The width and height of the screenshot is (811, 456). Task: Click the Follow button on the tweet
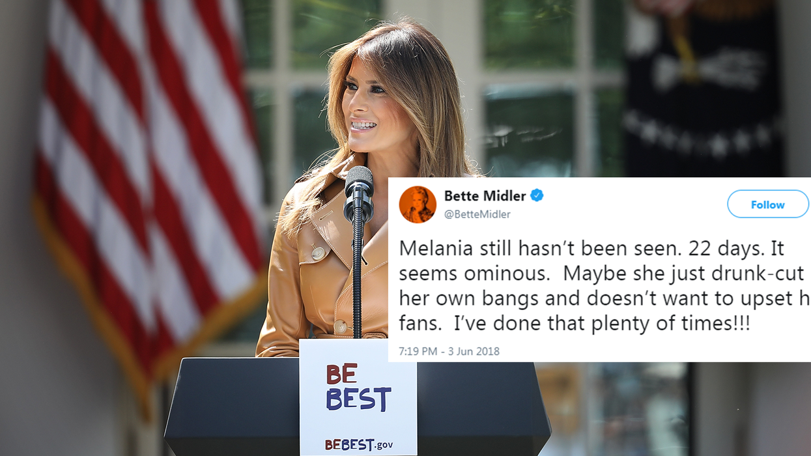click(768, 205)
